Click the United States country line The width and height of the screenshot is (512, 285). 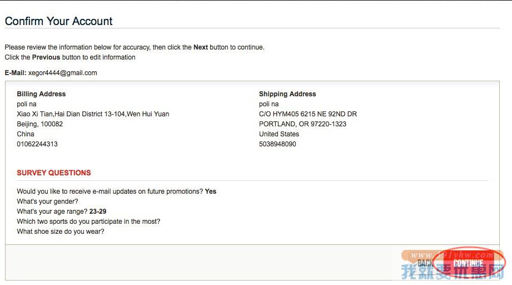coord(279,134)
